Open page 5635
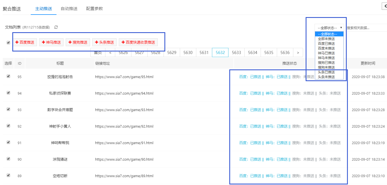Screen dimensions: 387x185 tap(269, 53)
